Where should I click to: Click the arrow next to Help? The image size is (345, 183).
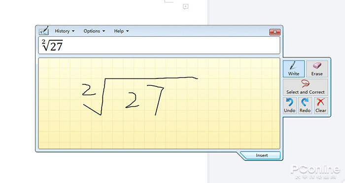pyautogui.click(x=127, y=31)
